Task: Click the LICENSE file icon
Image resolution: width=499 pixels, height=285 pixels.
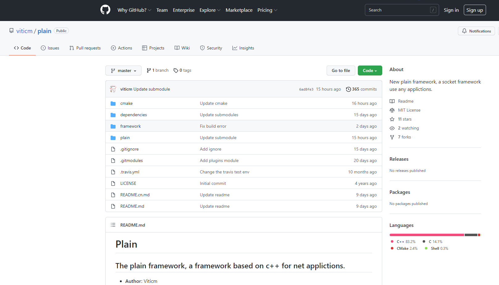Action: click(113, 184)
